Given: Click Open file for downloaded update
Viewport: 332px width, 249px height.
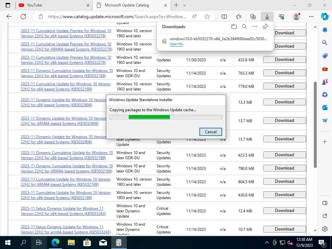Looking at the screenshot, I should 176,44.
